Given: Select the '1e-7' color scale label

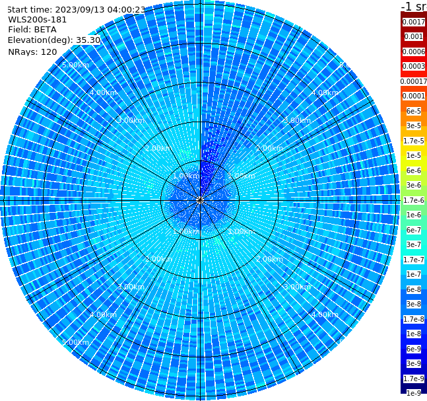Looking at the screenshot, I should [x=414, y=274].
